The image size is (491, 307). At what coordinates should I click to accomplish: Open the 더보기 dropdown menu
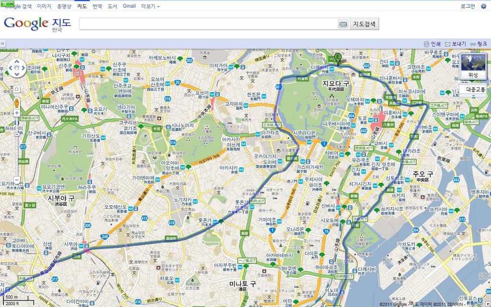pyautogui.click(x=150, y=6)
